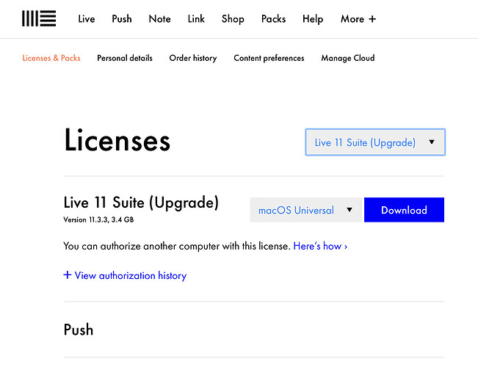Switch to Personal details tab
The image size is (478, 367).
[125, 58]
